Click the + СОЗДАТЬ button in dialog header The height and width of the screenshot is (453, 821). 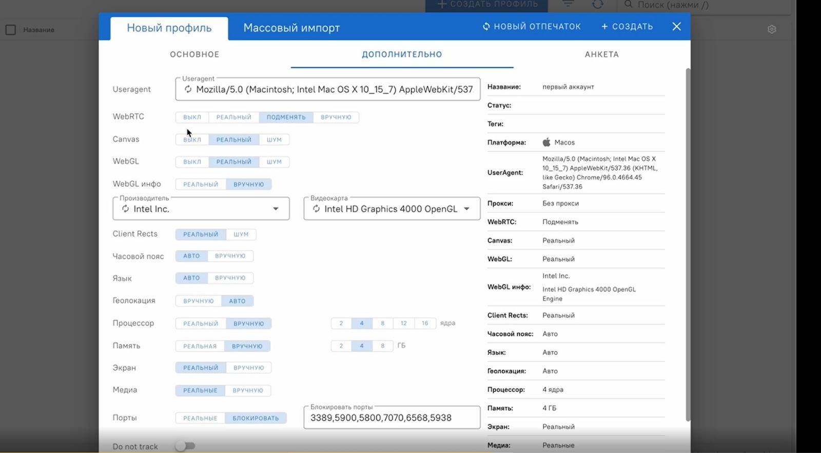click(627, 26)
